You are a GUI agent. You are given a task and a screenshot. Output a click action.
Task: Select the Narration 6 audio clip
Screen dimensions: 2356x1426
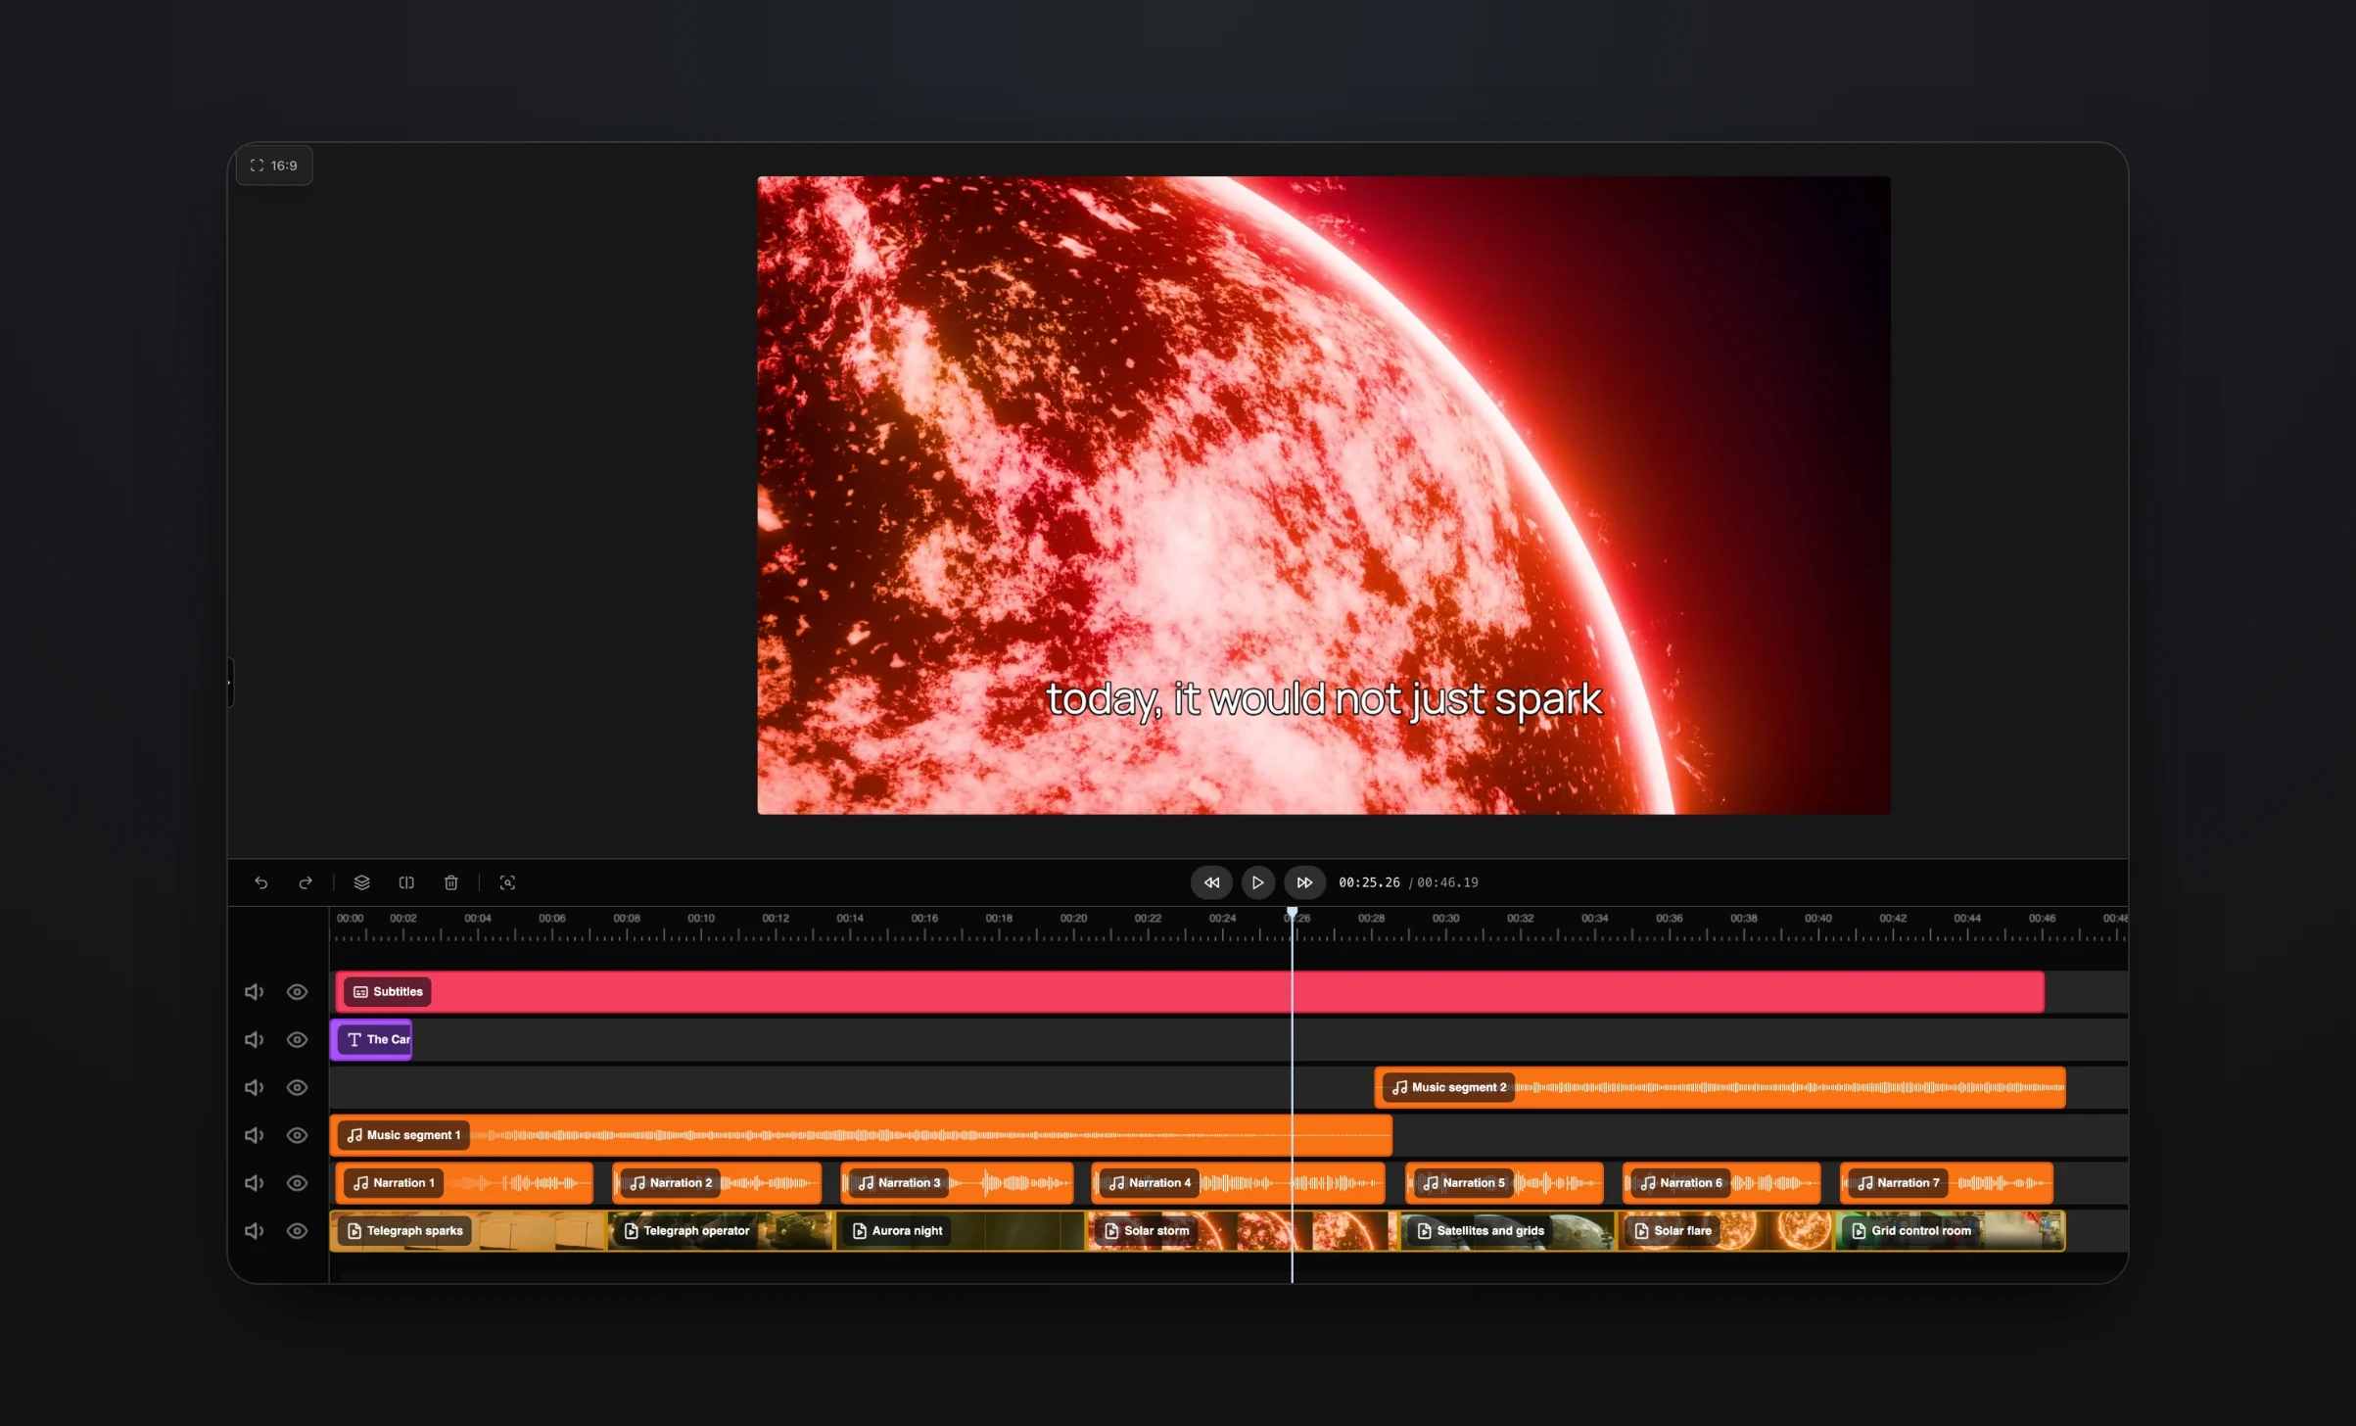pyautogui.click(x=1721, y=1183)
